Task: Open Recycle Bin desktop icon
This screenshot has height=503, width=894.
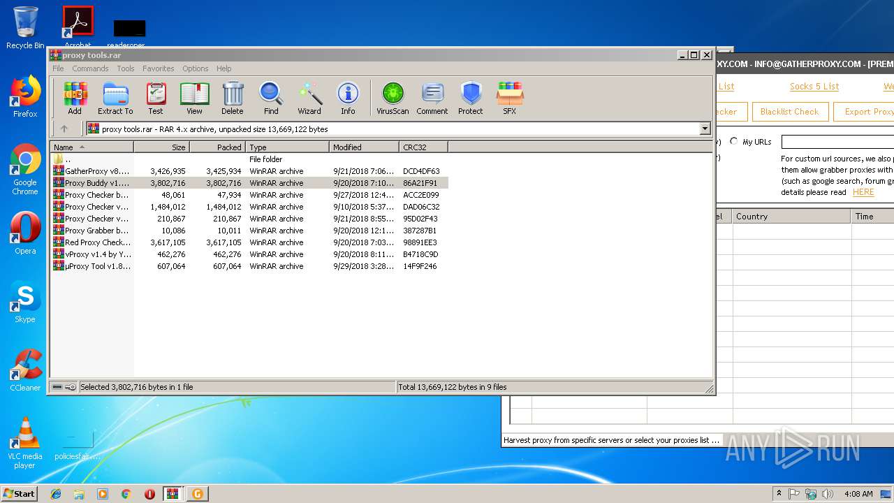Action: pyautogui.click(x=25, y=28)
